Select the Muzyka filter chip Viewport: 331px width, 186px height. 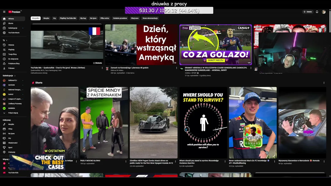(x=46, y=18)
